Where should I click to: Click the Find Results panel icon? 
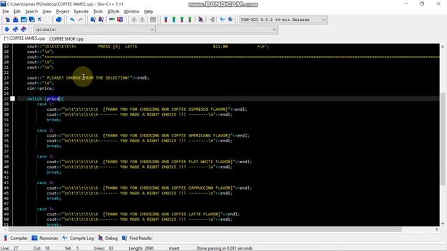pos(124,238)
